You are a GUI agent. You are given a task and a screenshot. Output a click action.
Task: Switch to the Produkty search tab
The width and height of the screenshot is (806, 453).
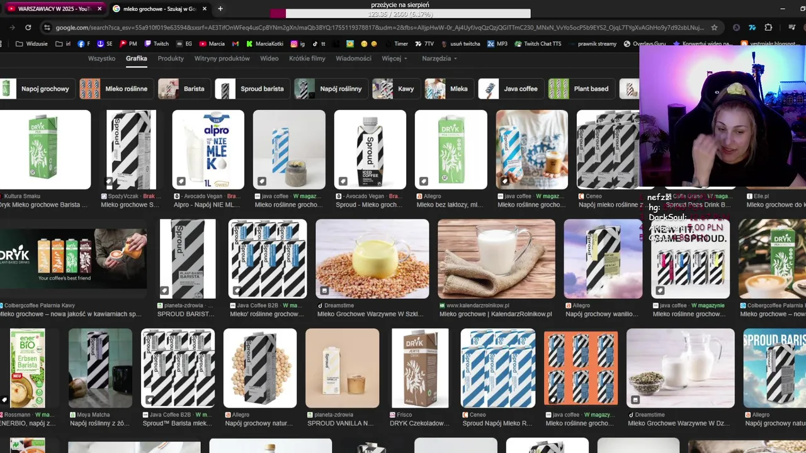point(171,59)
